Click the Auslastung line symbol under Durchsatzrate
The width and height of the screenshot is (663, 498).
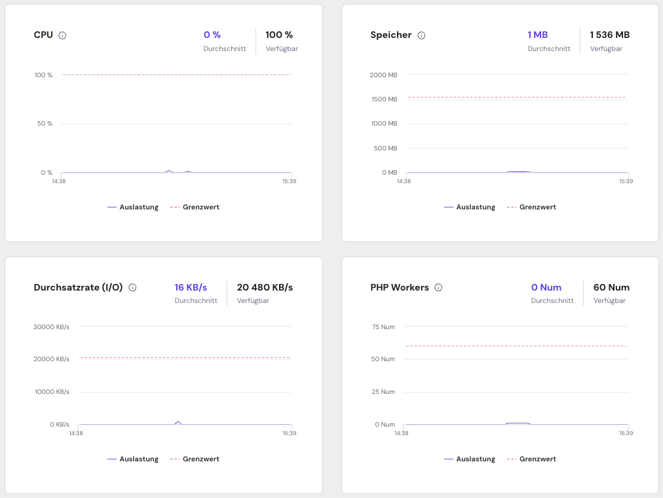(111, 459)
